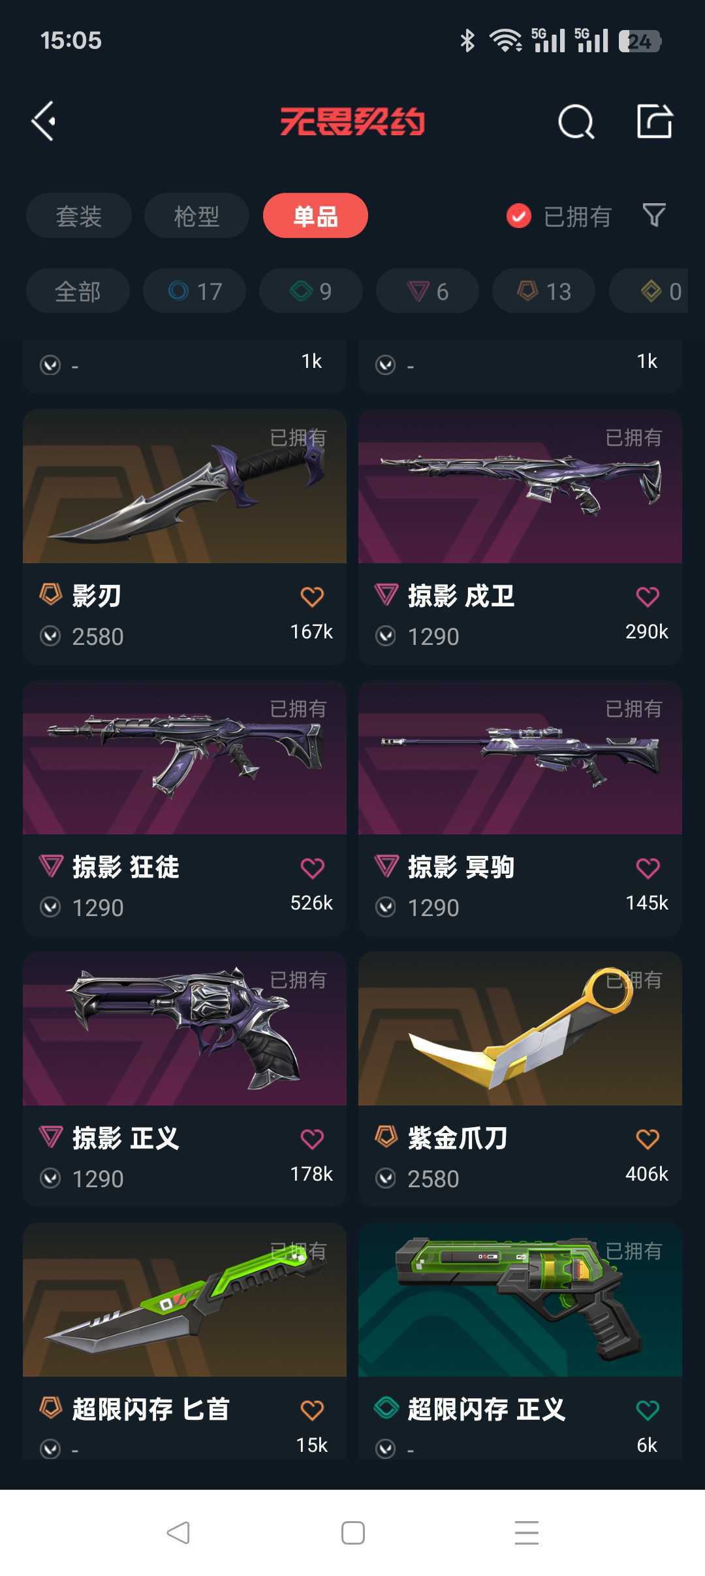Screen dimensions: 705x1576
Task: Tap the share icon in header
Action: pos(655,121)
